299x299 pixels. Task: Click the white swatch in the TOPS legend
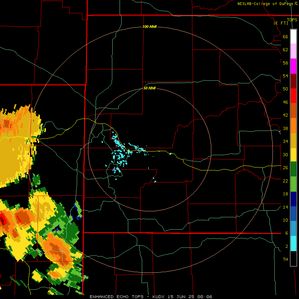point(293,37)
